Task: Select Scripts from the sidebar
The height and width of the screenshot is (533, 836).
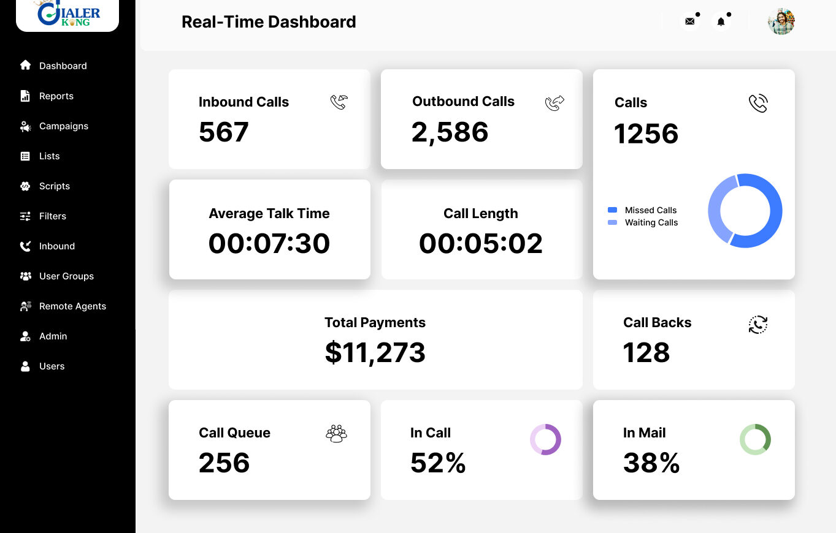Action: (x=54, y=186)
